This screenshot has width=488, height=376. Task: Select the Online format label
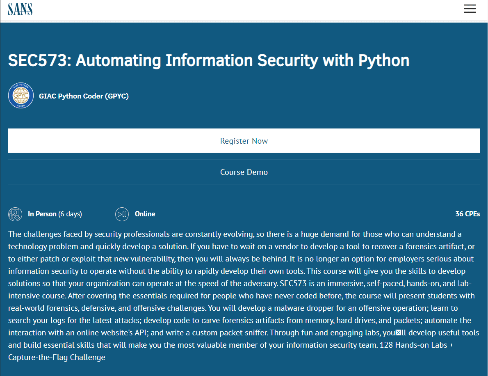[145, 214]
